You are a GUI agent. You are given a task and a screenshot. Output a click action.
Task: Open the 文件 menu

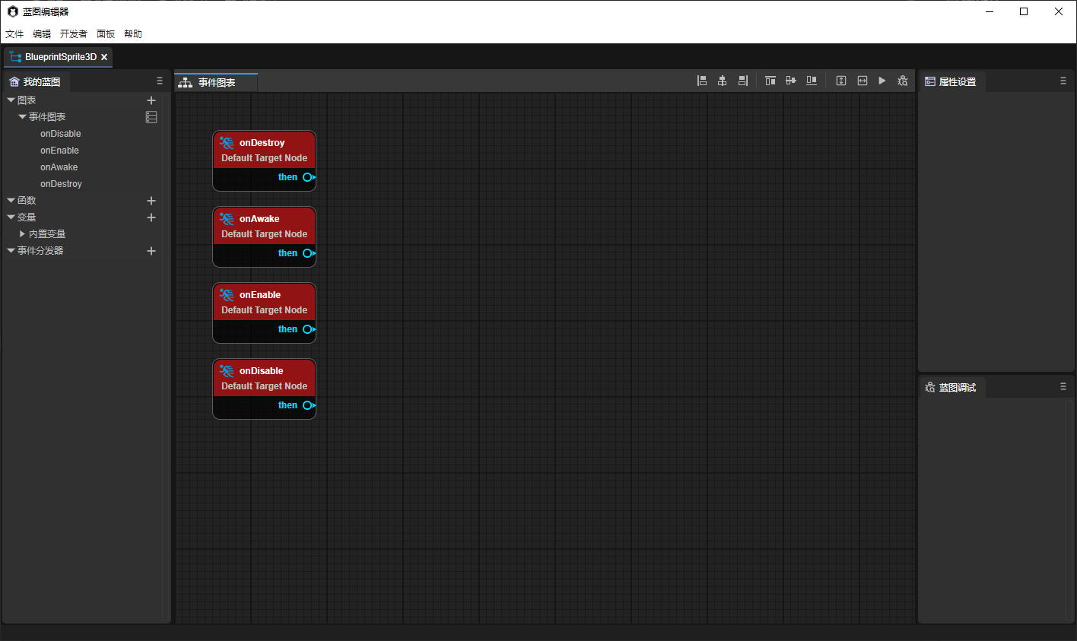click(14, 34)
